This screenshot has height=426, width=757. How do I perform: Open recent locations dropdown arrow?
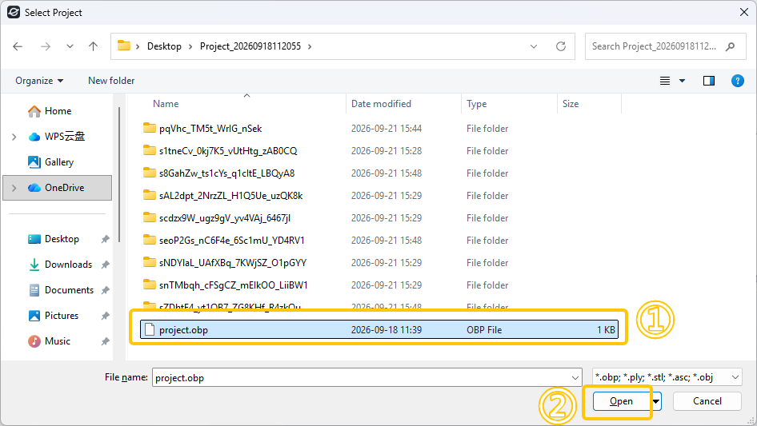pos(70,46)
